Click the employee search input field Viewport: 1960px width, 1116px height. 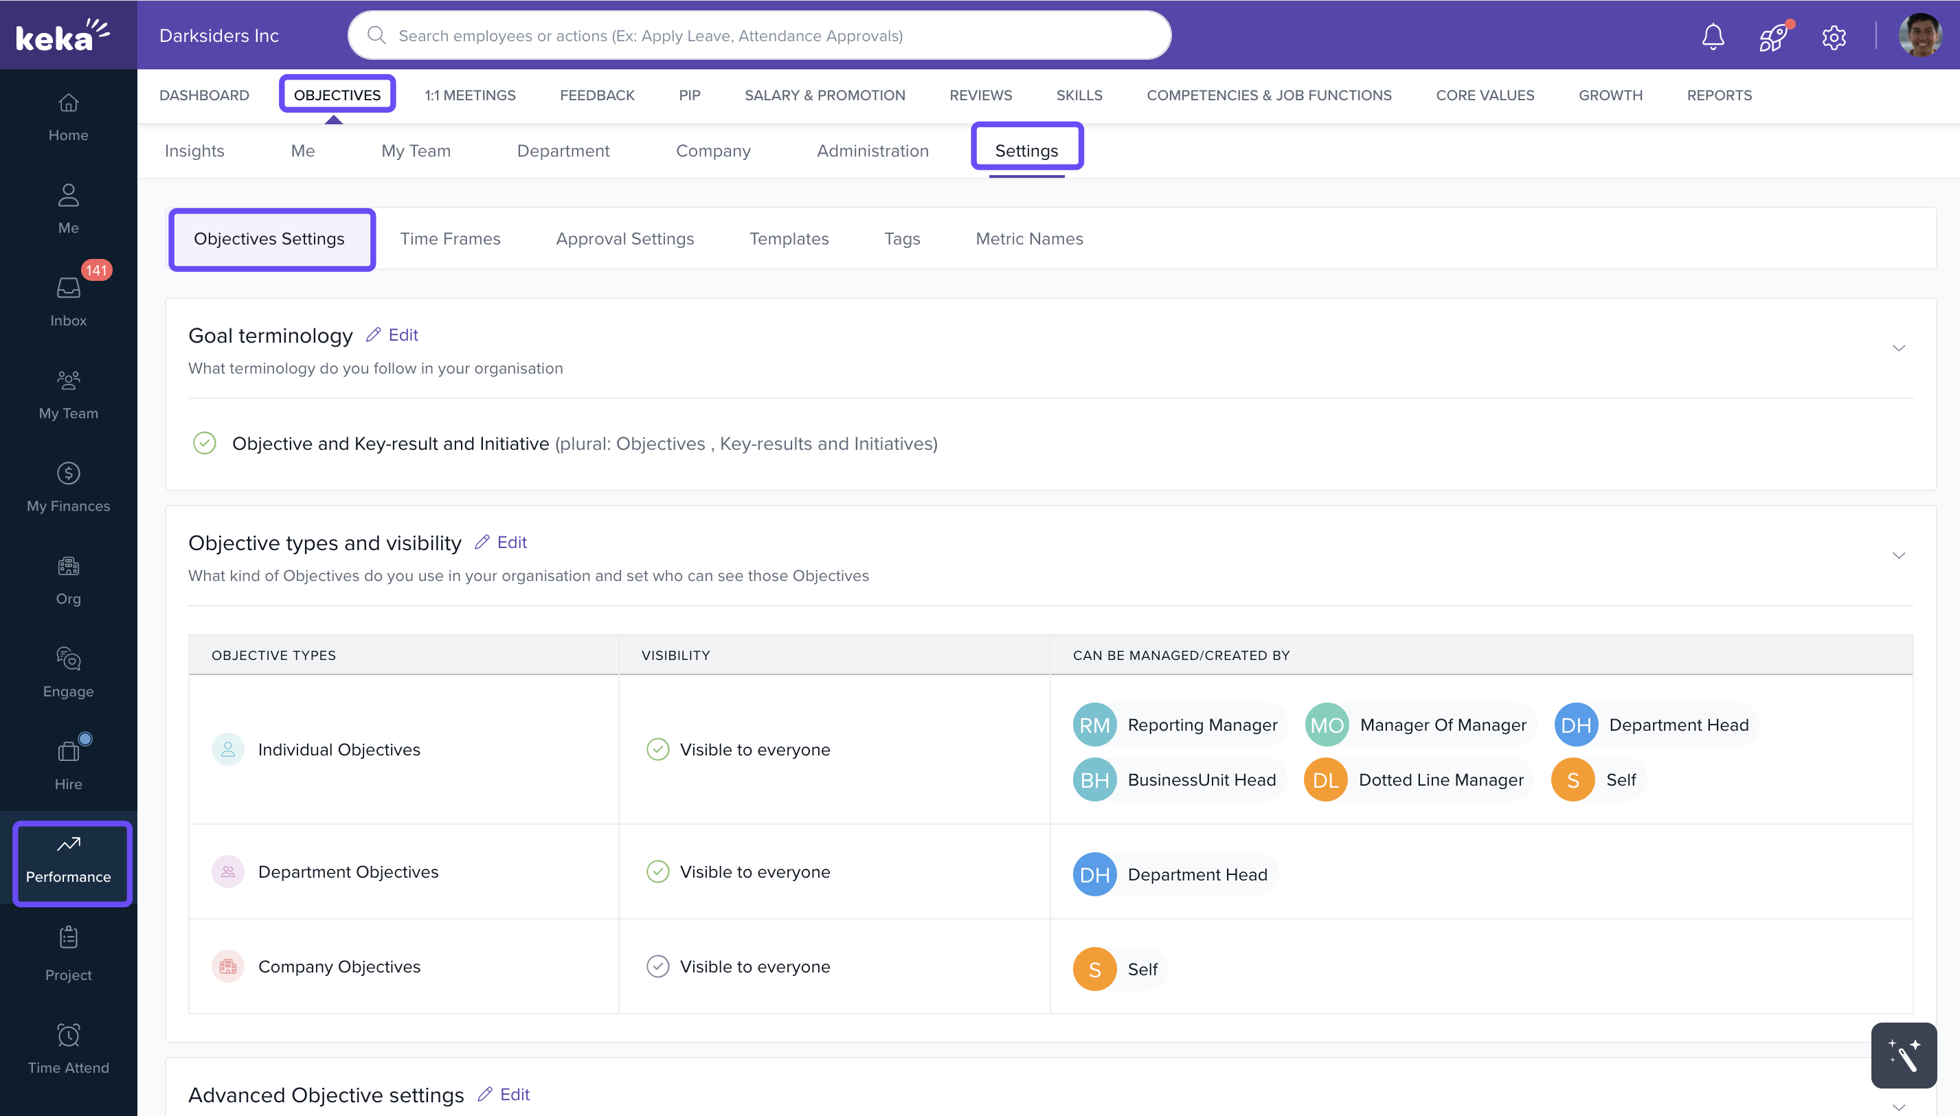[x=759, y=35]
